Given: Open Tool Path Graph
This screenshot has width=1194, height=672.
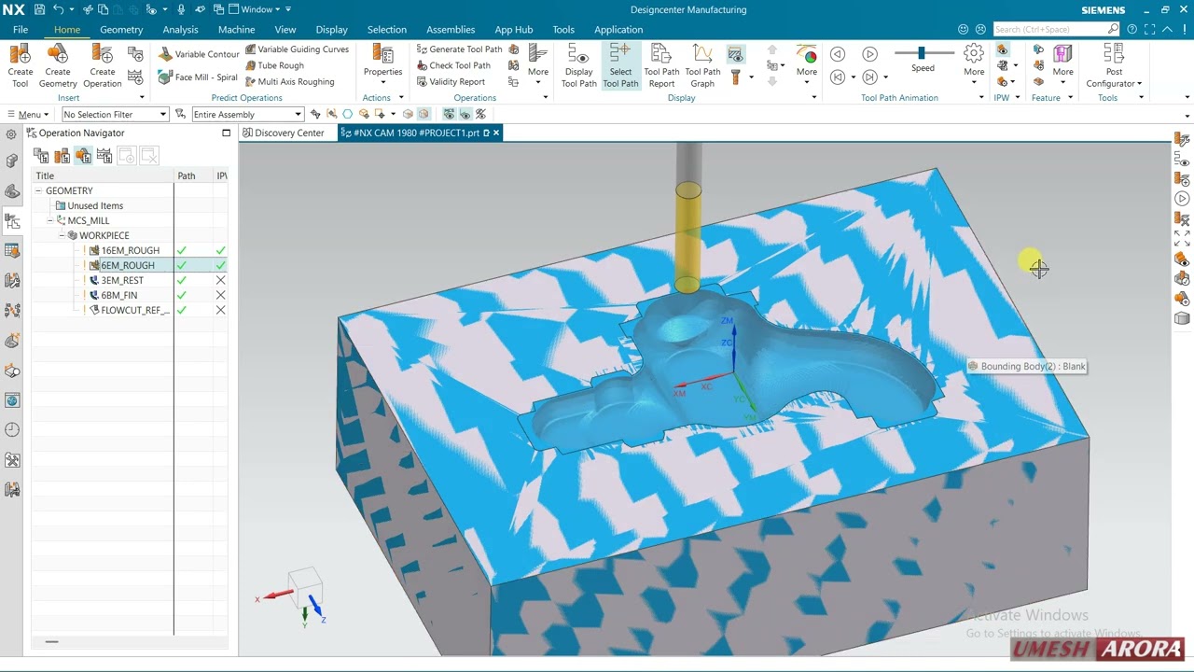Looking at the screenshot, I should pos(702,65).
